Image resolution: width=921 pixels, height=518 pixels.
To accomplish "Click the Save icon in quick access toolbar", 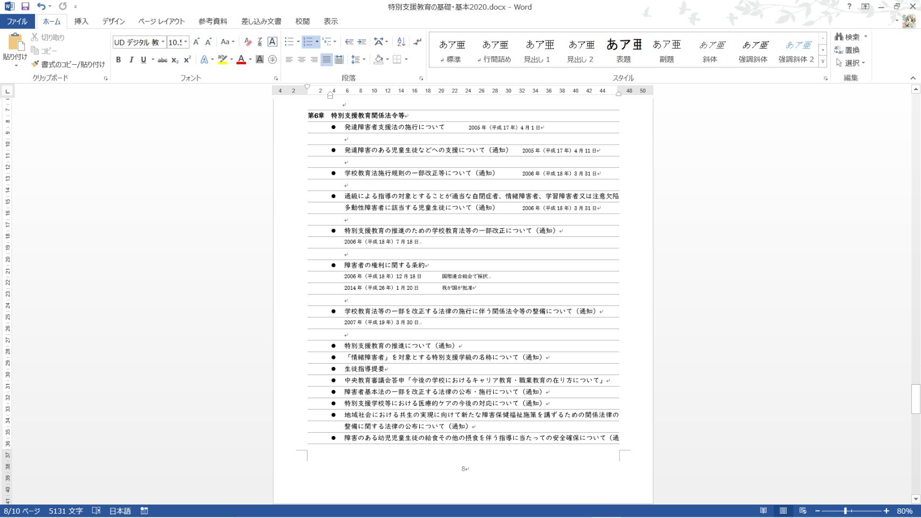I will pyautogui.click(x=25, y=6).
